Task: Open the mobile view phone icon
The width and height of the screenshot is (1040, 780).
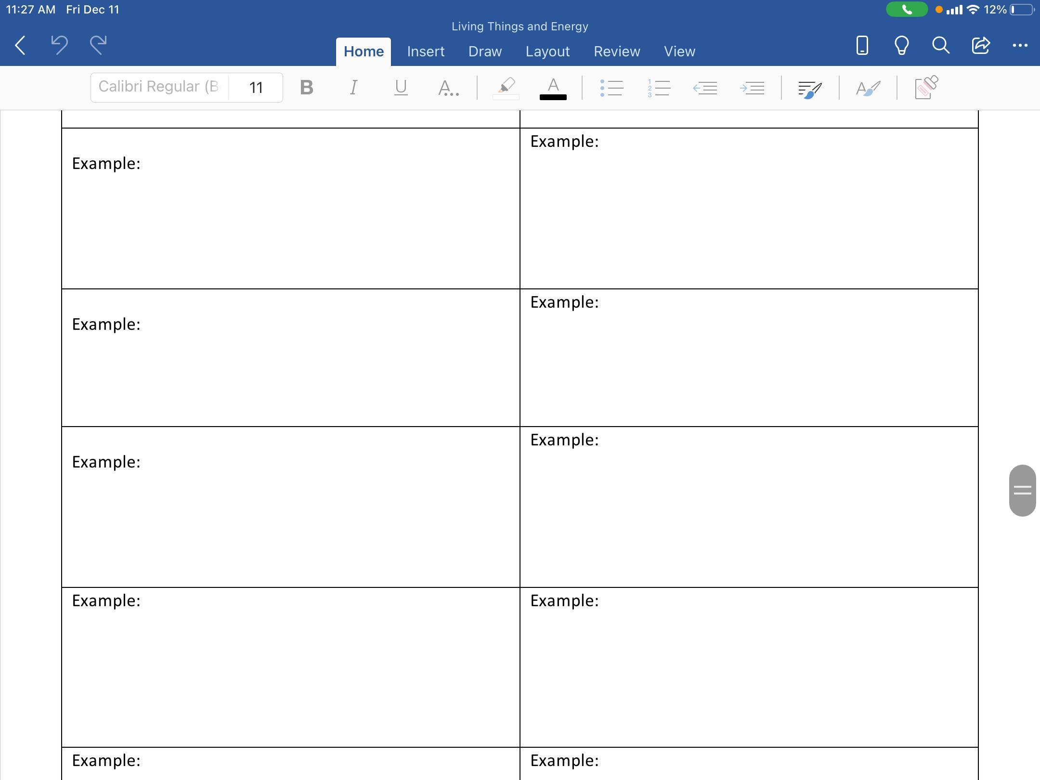Action: point(862,45)
